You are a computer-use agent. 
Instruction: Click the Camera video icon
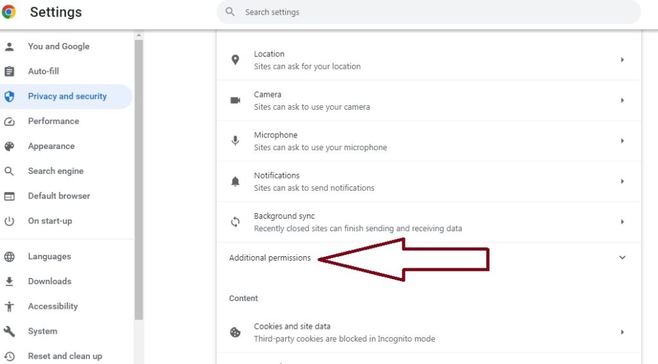pyautogui.click(x=235, y=100)
